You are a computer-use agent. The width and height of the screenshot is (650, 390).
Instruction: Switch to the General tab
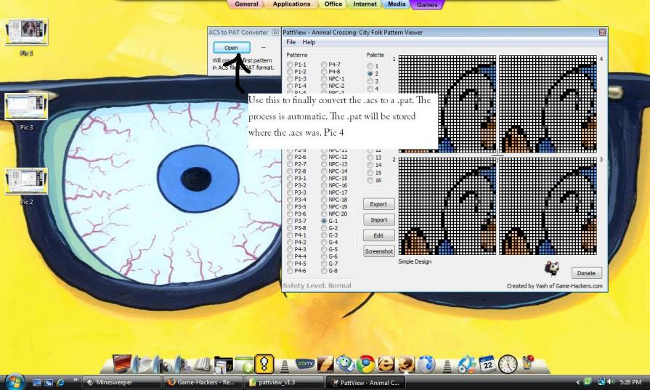click(246, 4)
